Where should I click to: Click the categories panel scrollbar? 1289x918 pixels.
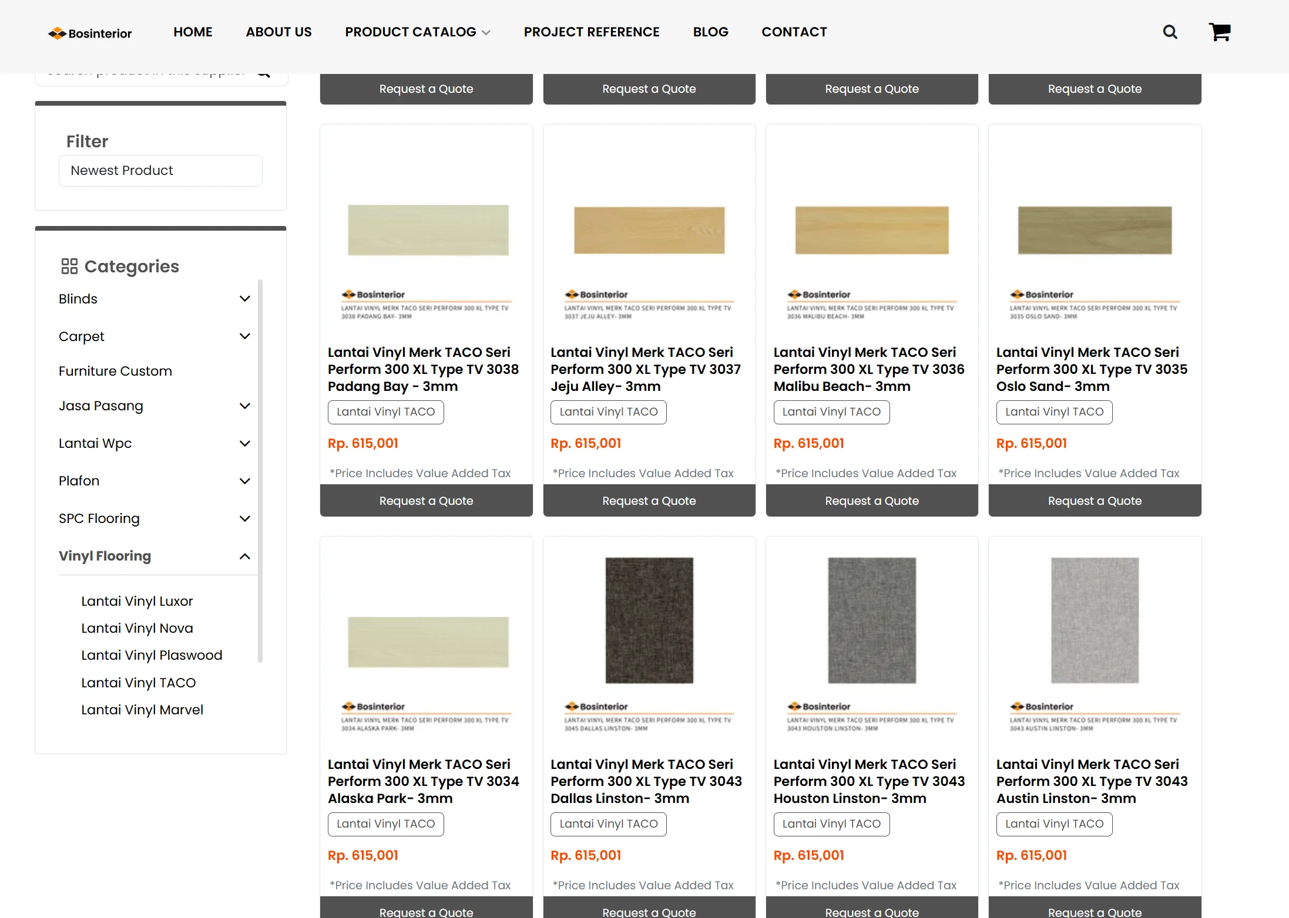pyautogui.click(x=260, y=471)
